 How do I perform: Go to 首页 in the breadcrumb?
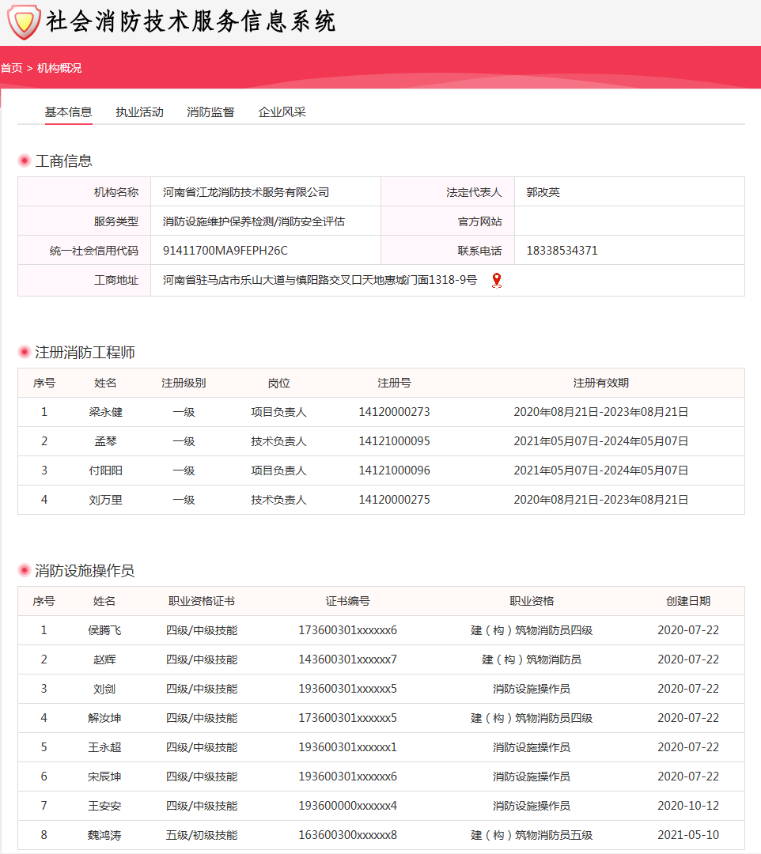coord(11,68)
